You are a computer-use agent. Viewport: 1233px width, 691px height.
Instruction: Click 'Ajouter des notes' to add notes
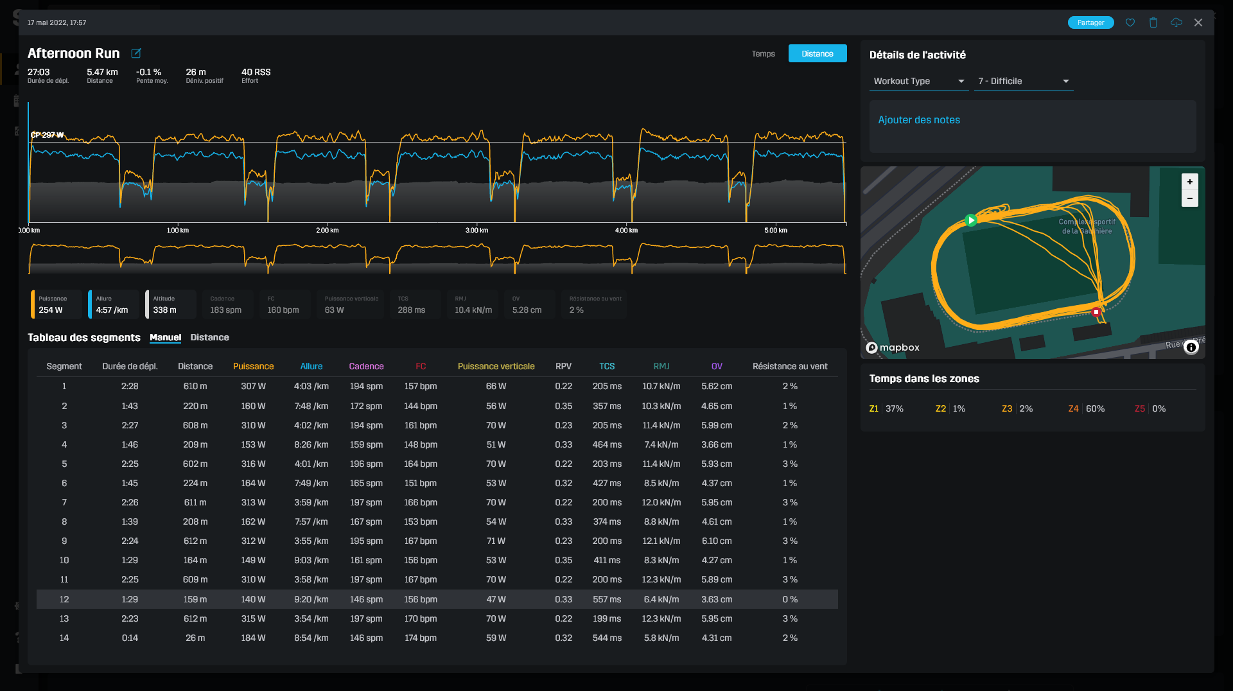click(x=919, y=120)
